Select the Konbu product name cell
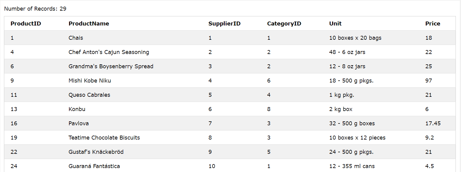 click(x=77, y=109)
